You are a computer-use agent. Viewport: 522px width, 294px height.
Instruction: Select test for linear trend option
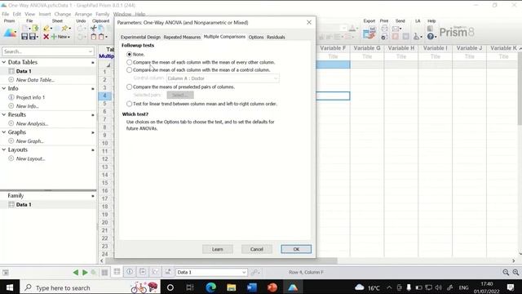129,104
